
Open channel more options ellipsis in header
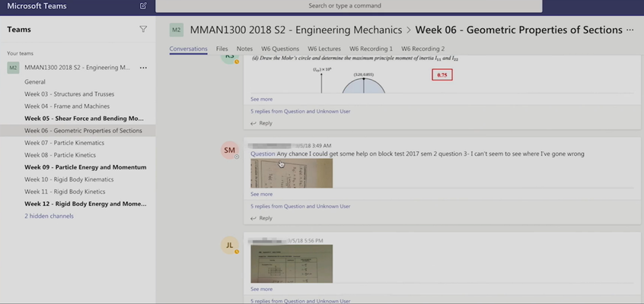pos(630,30)
